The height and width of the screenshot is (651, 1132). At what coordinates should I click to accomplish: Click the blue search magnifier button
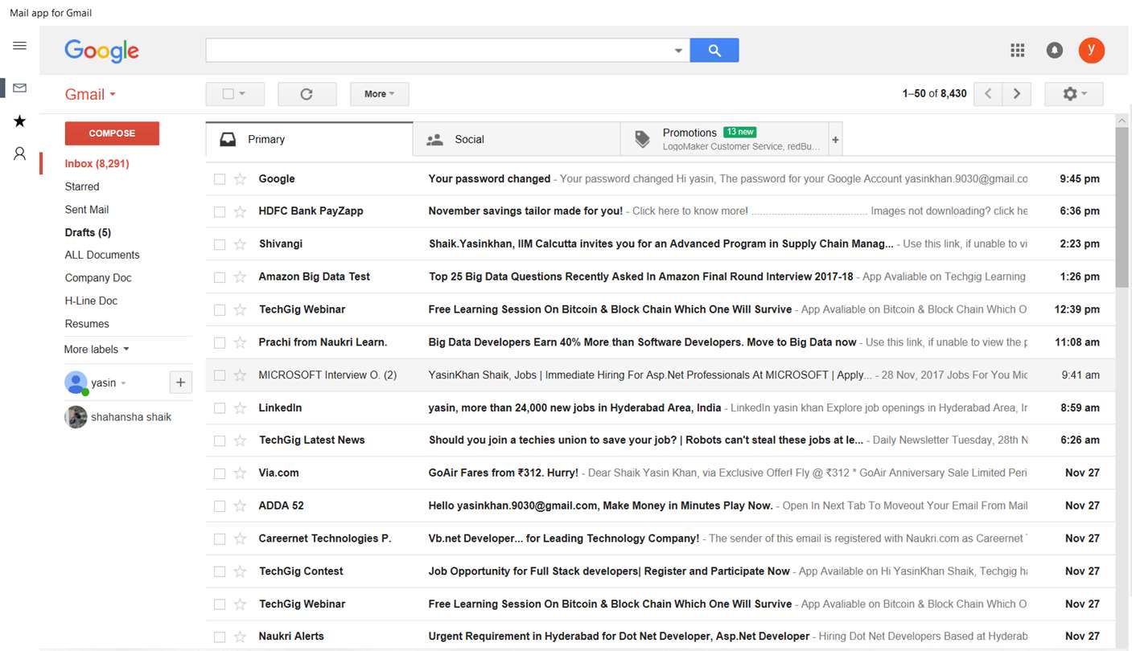[x=714, y=51]
